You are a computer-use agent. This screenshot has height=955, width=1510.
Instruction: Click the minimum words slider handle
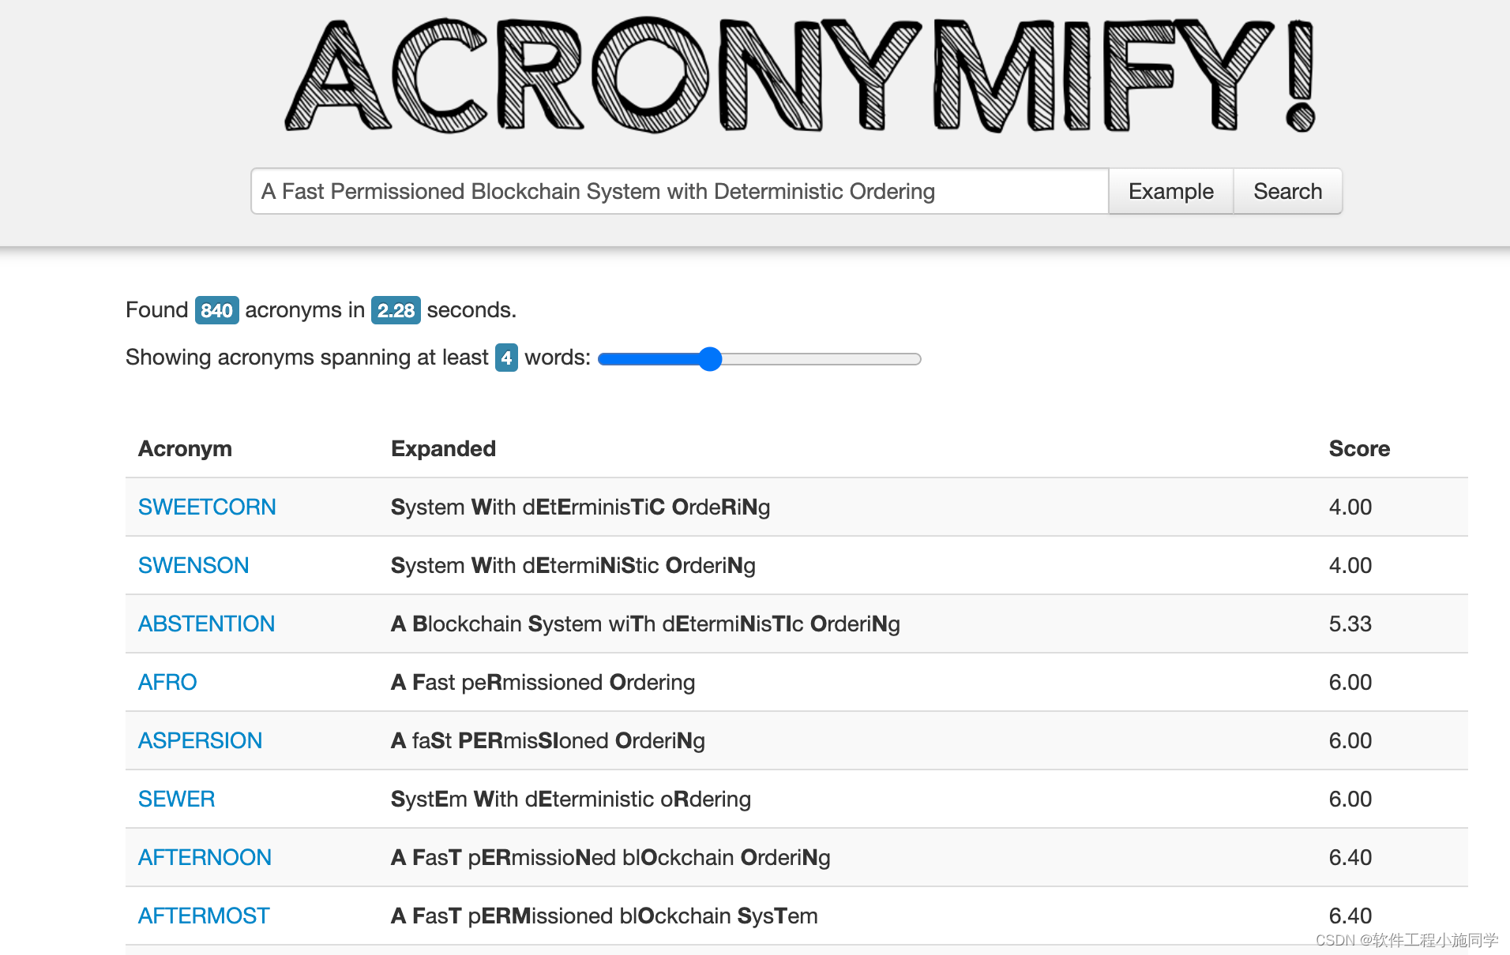pos(710,359)
